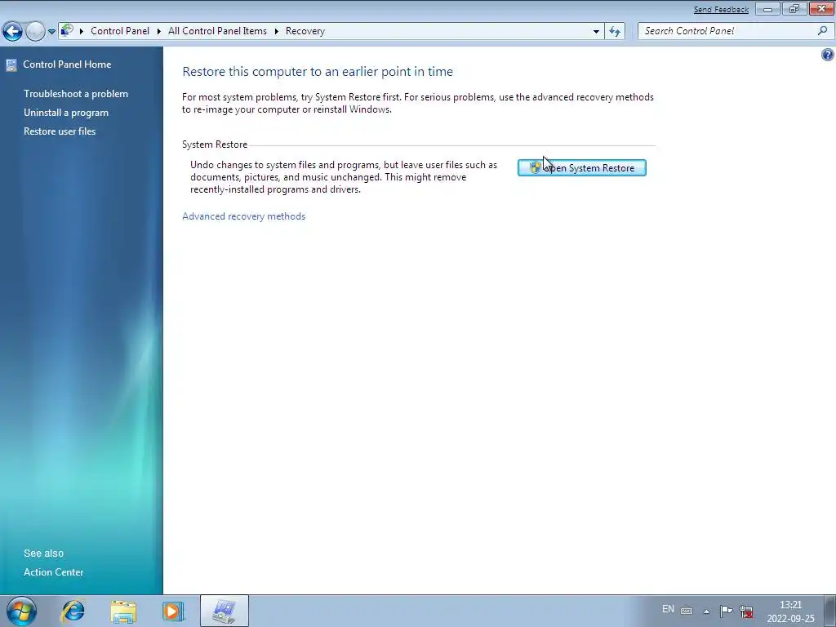Open recent pages dropdown next to navigation arrows
The height and width of the screenshot is (627, 836).
click(x=51, y=32)
